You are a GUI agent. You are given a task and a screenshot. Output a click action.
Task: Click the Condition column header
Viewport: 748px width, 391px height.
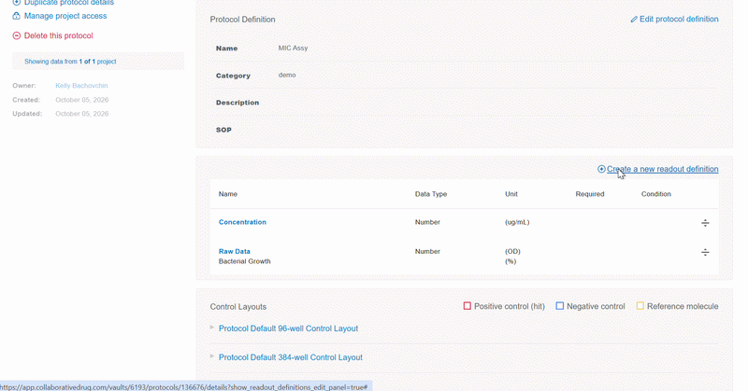point(656,194)
